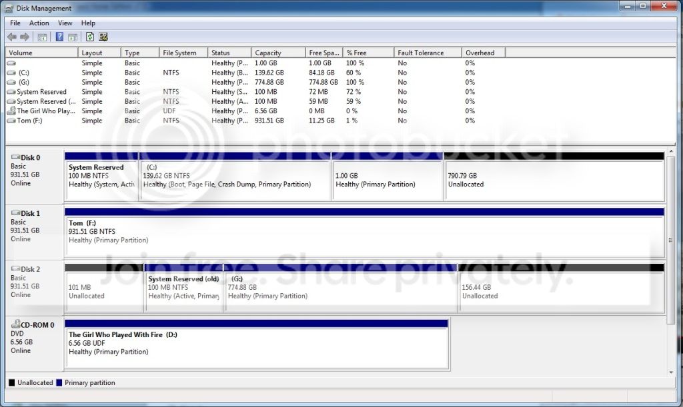Open the View menu
Screen dimensions: 683x407
pyautogui.click(x=65, y=23)
